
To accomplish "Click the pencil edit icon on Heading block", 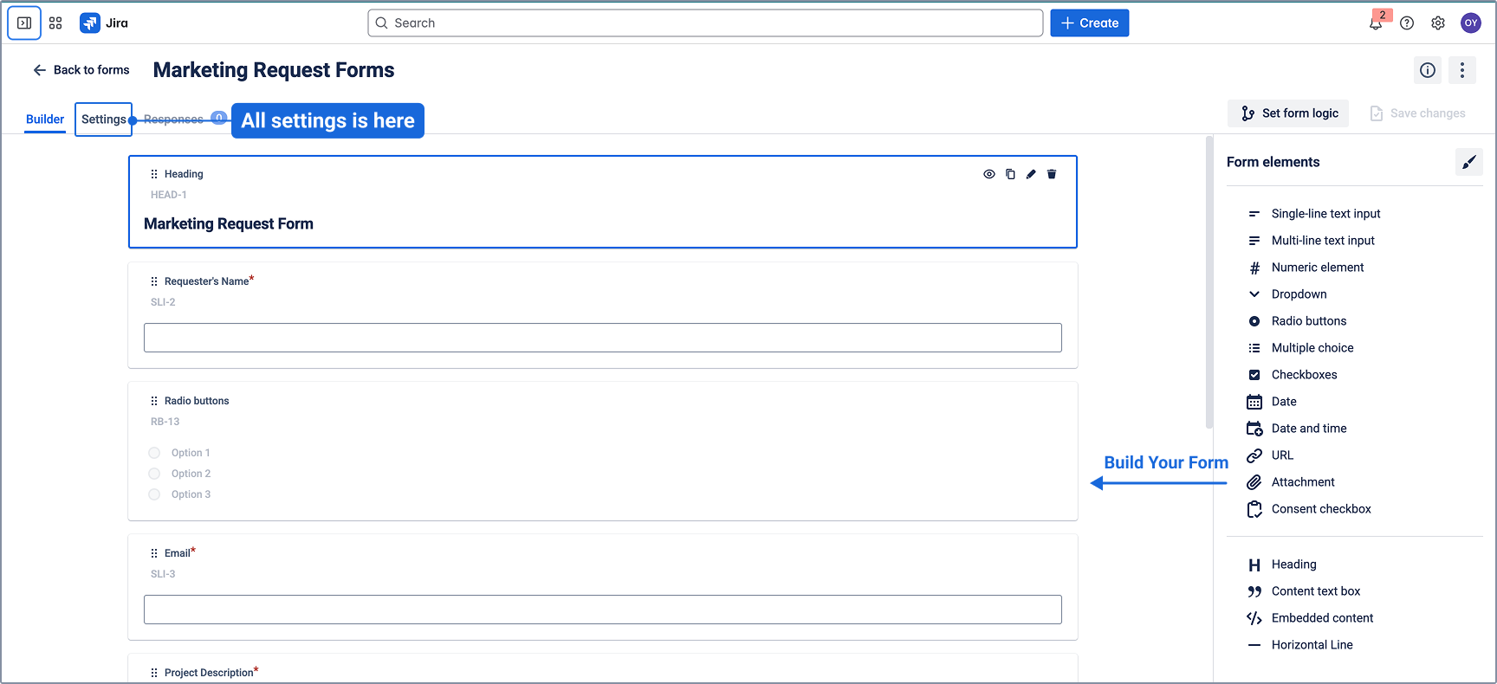I will click(x=1031, y=174).
